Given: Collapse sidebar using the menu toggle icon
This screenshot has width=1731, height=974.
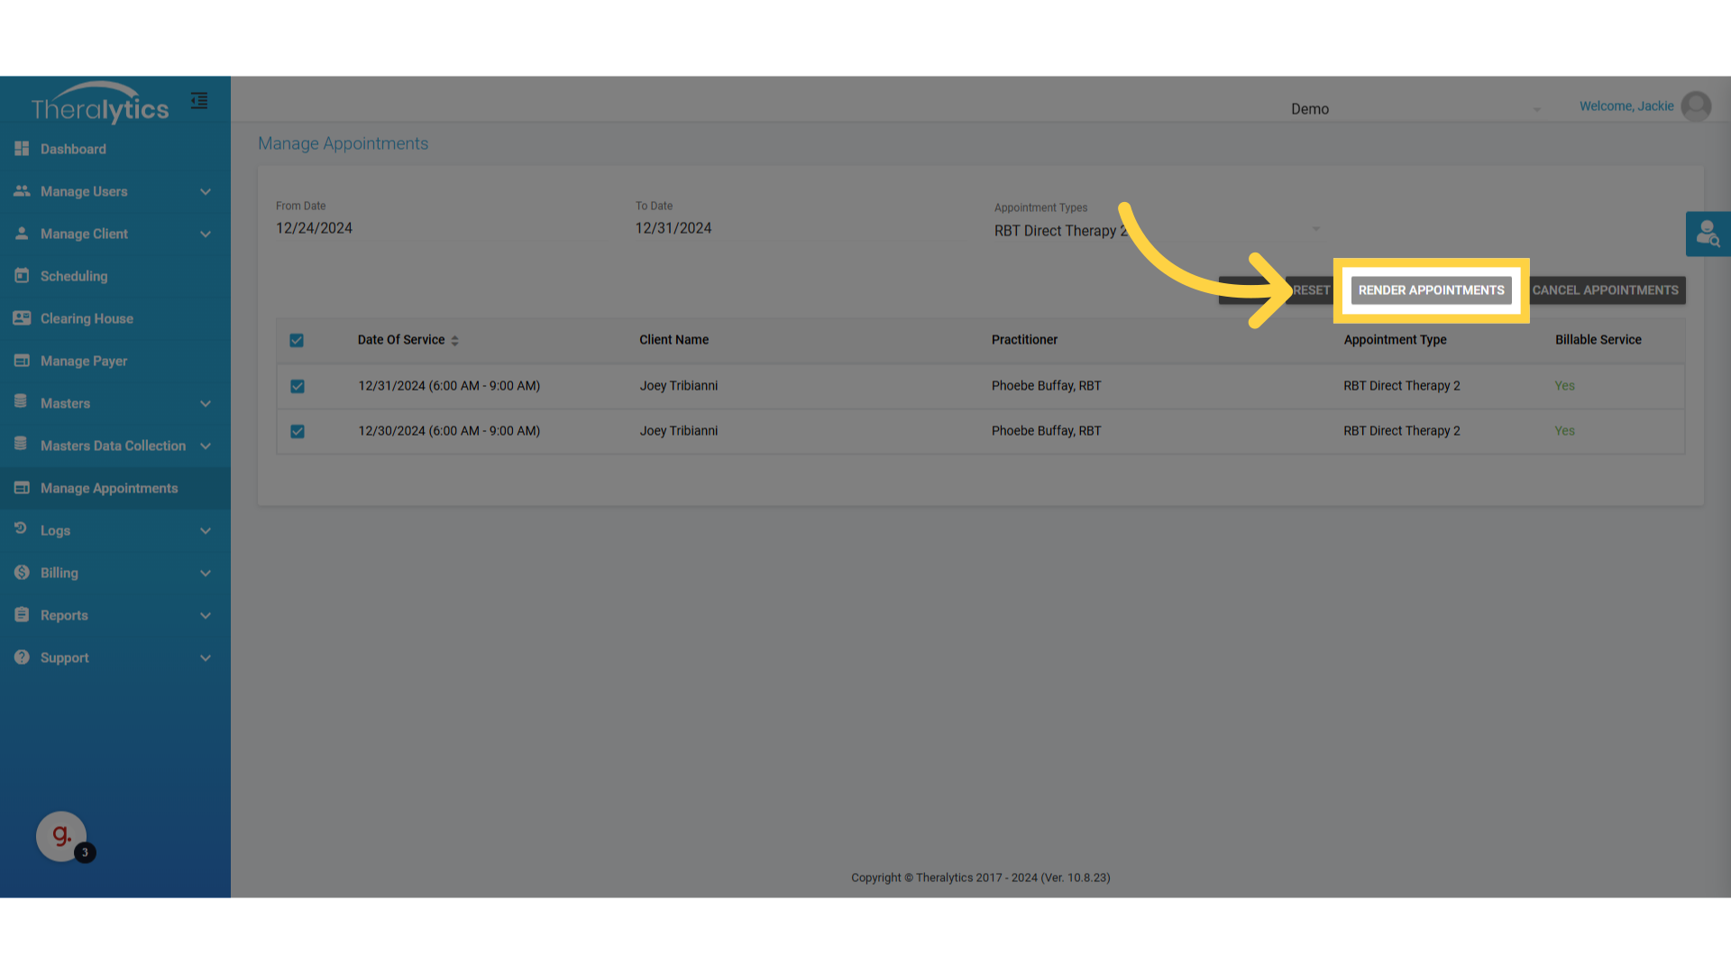Looking at the screenshot, I should point(199,101).
